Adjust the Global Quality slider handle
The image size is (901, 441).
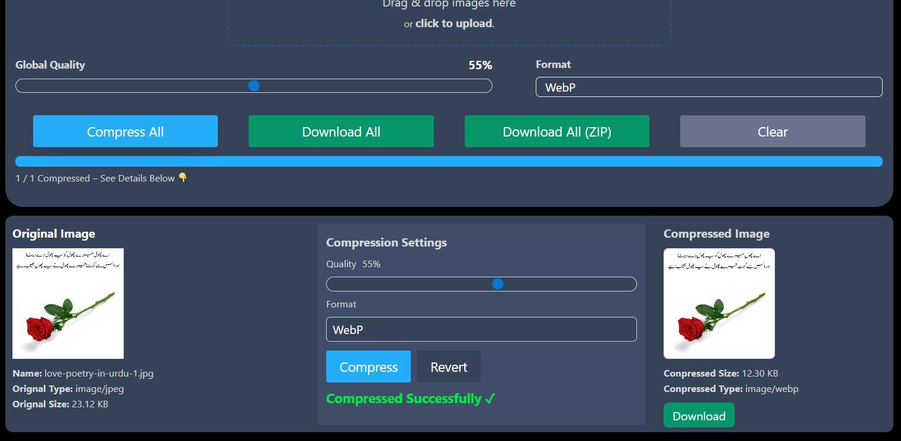point(254,86)
